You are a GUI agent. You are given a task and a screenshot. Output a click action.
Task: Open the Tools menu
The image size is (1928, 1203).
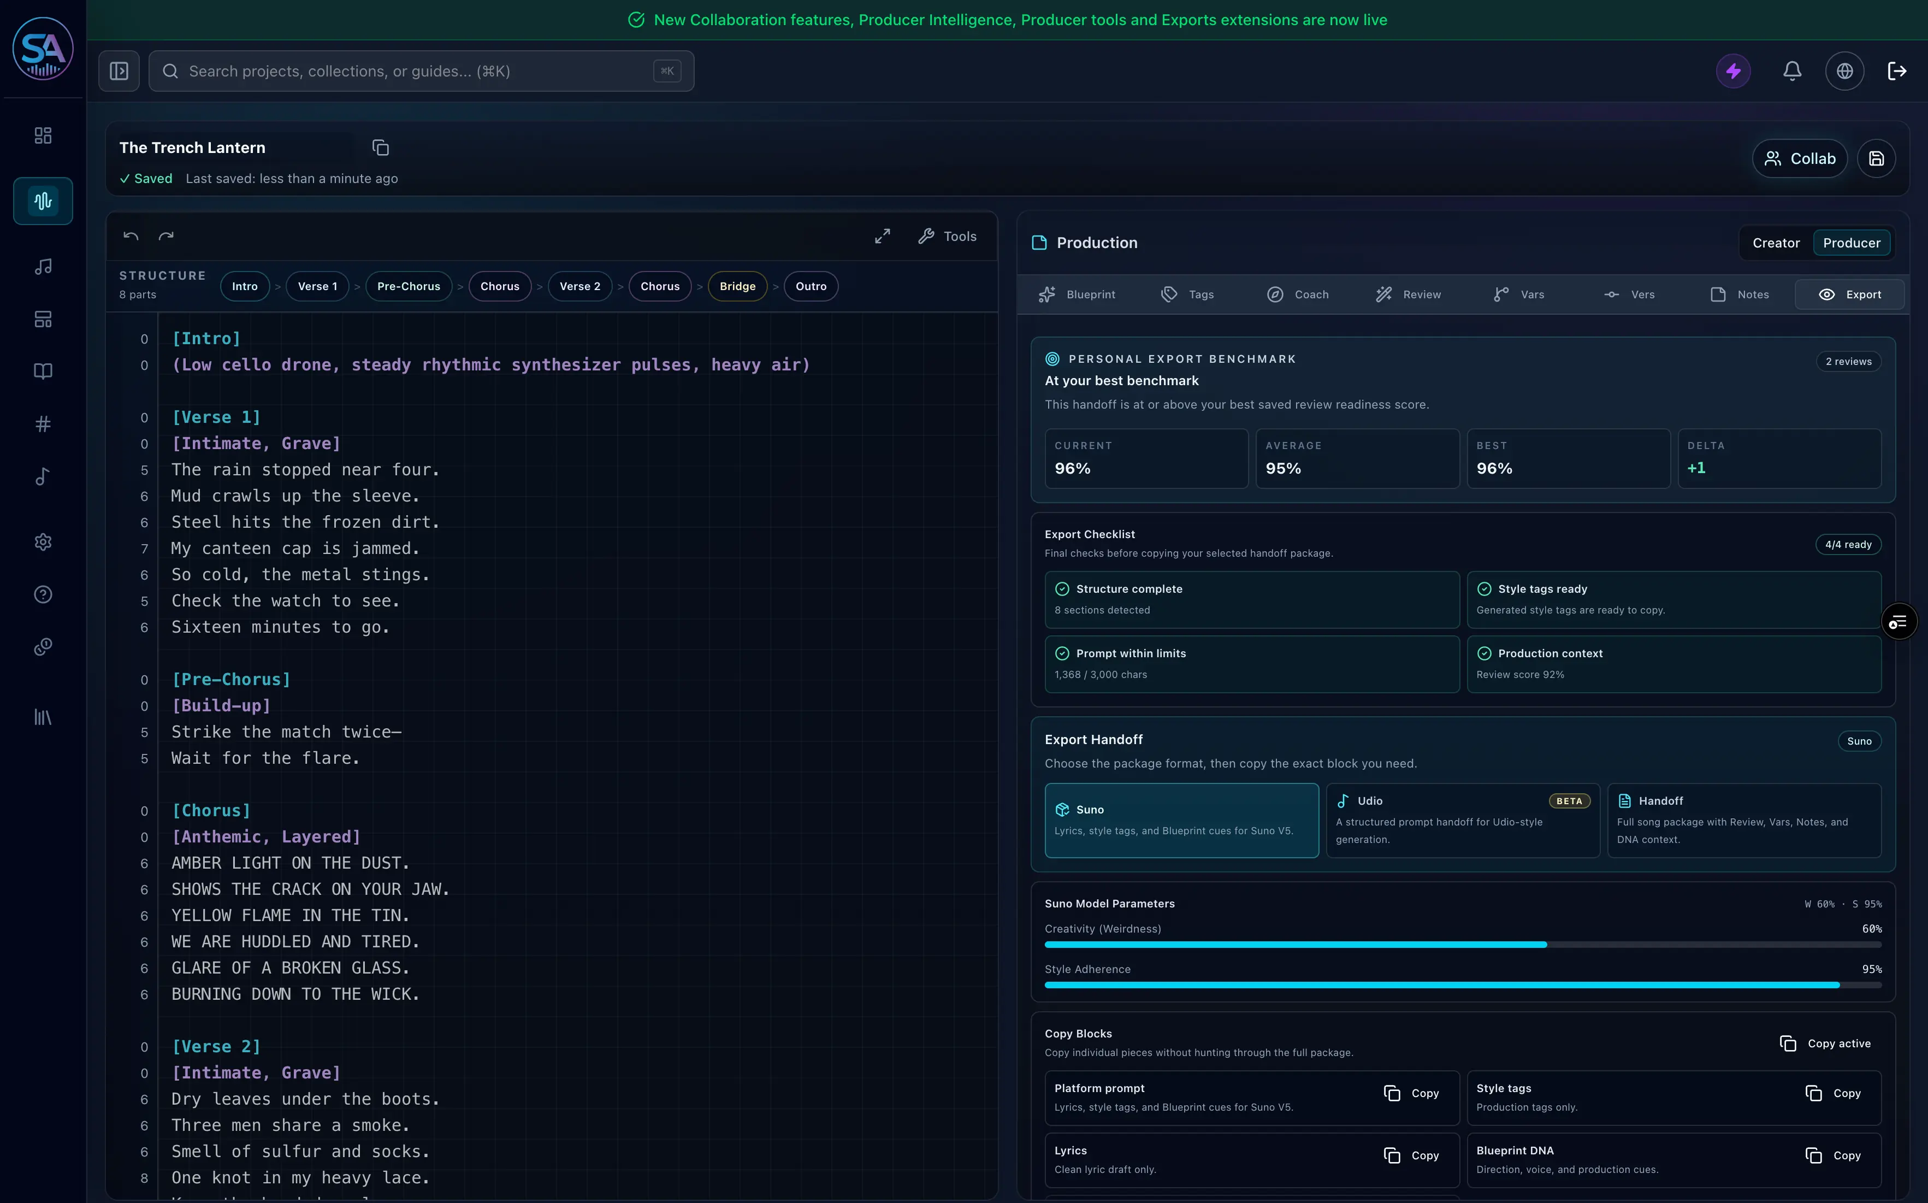click(x=947, y=237)
